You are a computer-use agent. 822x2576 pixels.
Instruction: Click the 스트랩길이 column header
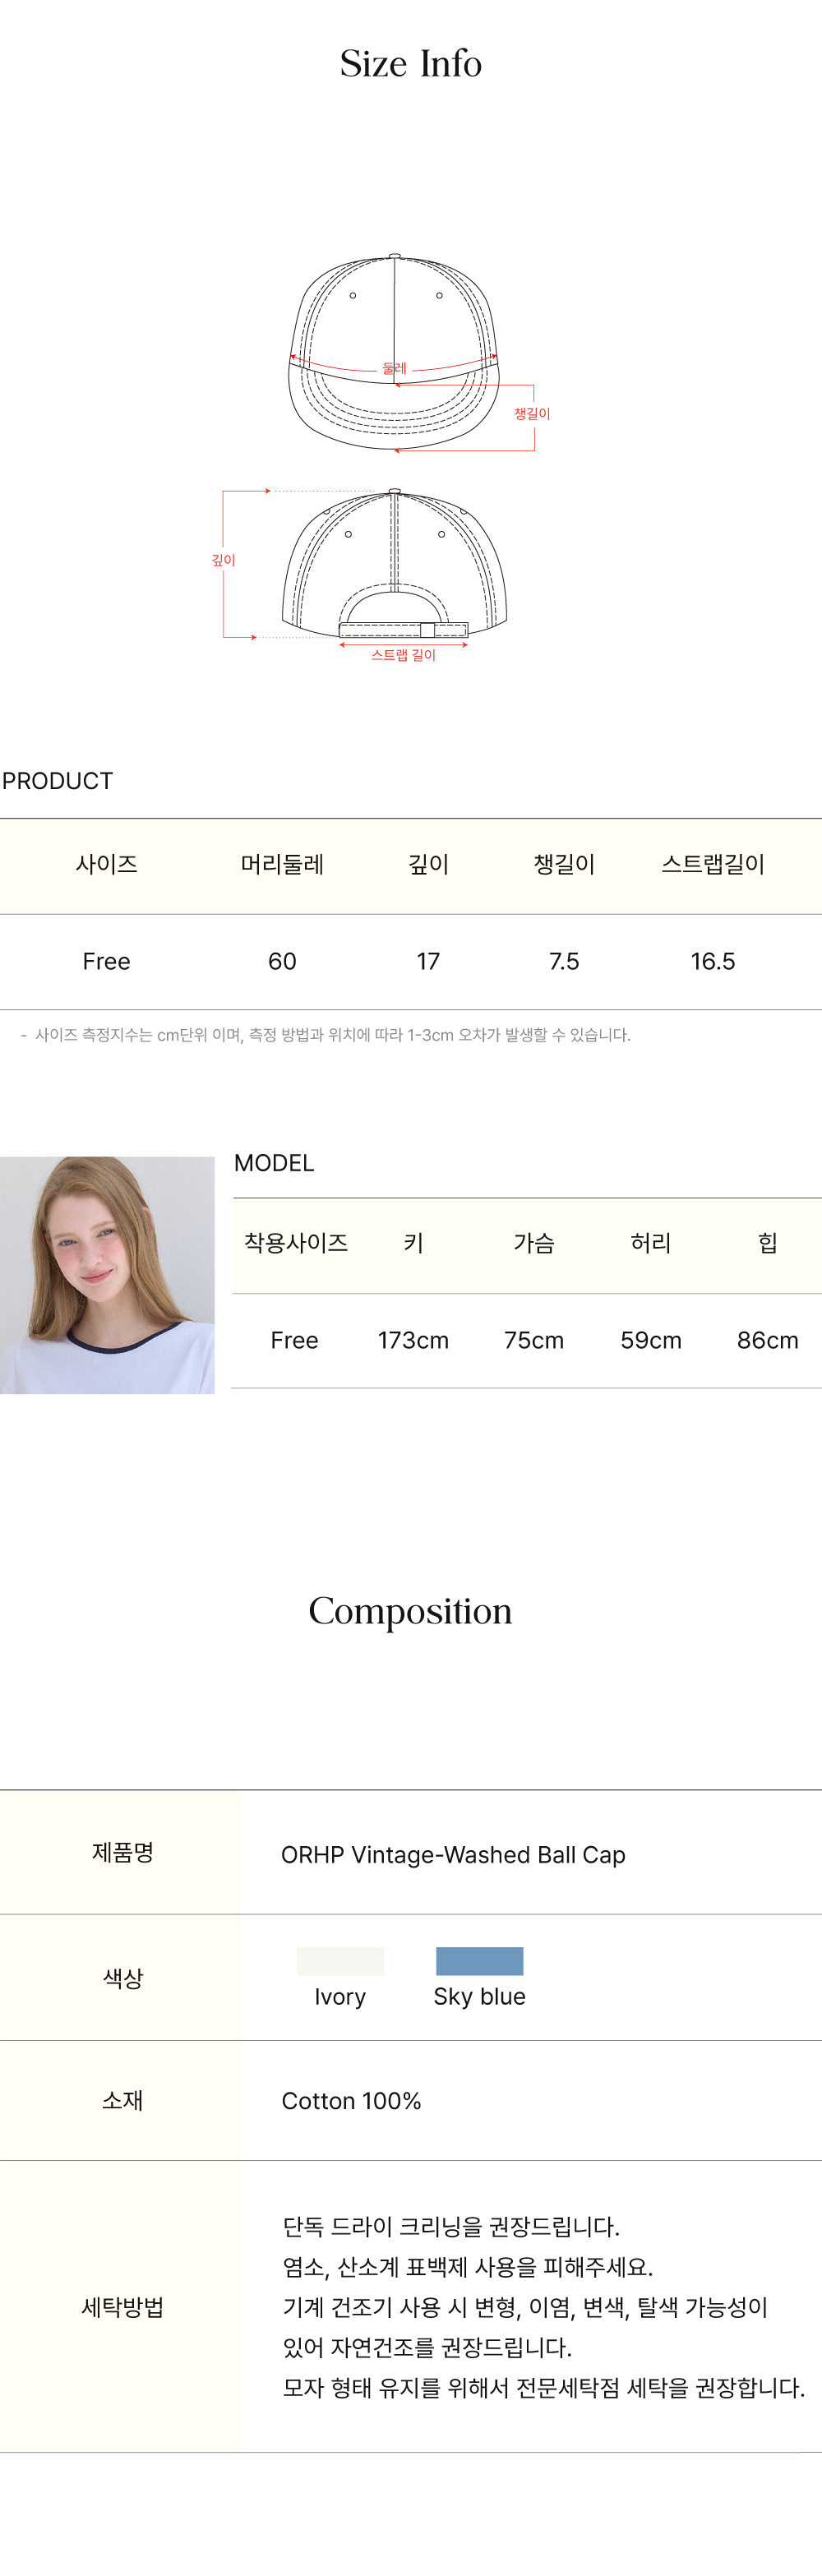713,864
